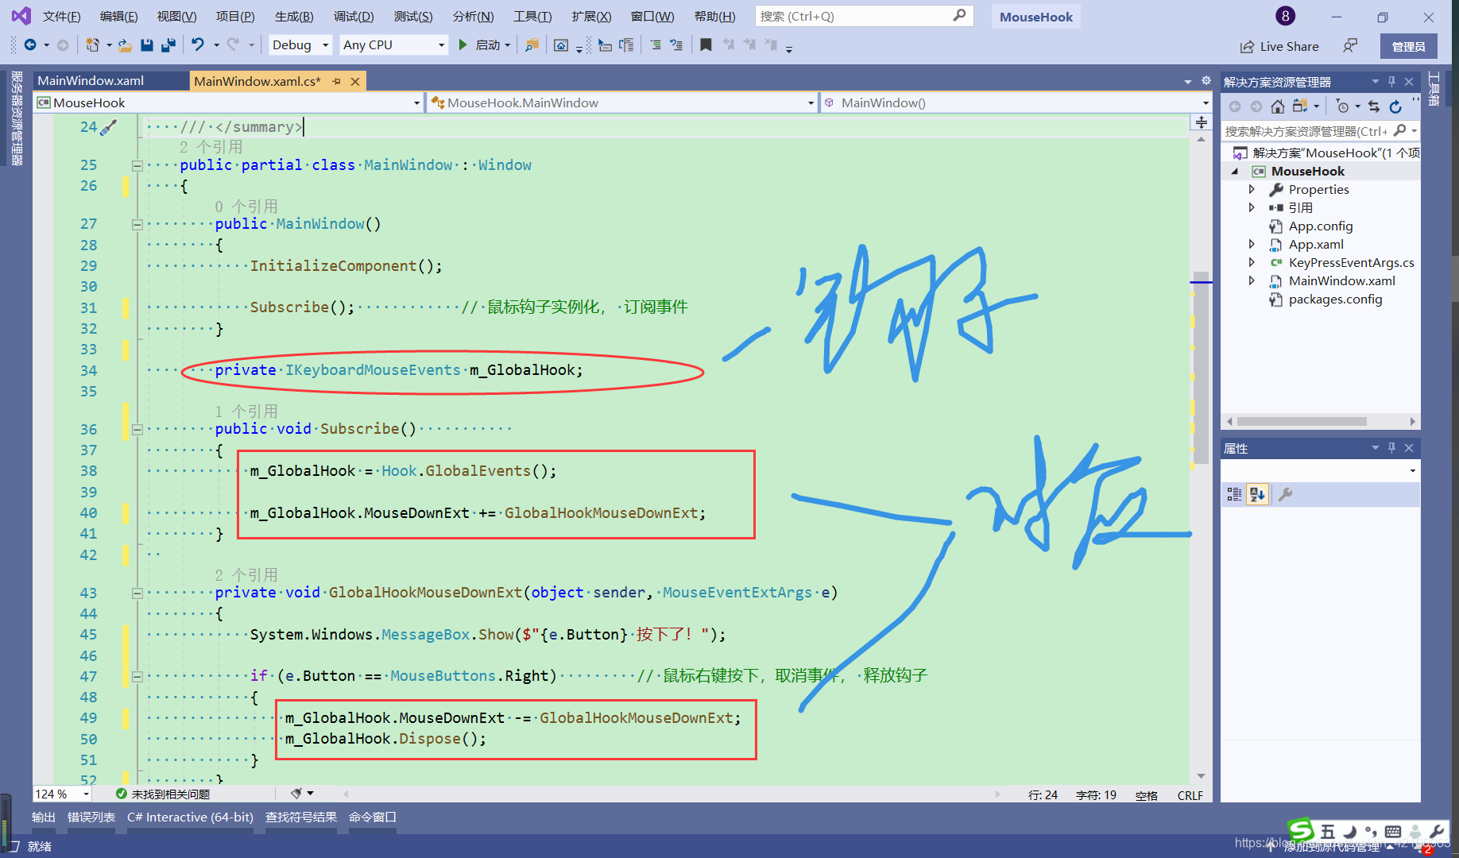Collapse the MainWindow() constructor region
Screen dimensions: 1459x858
pyautogui.click(x=137, y=225)
